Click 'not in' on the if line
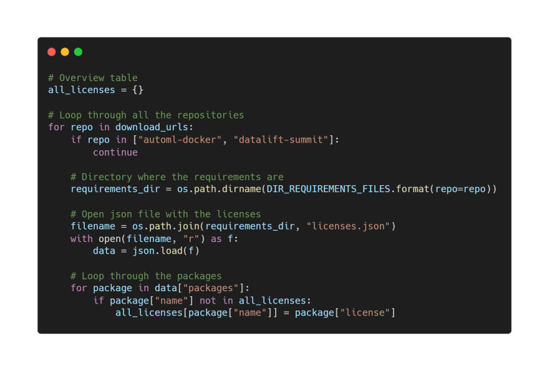 pyautogui.click(x=216, y=301)
